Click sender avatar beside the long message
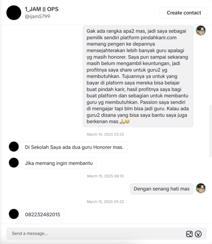 pyautogui.click(x=201, y=30)
